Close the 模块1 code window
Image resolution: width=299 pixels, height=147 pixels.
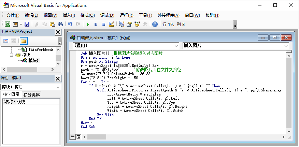click(286, 38)
